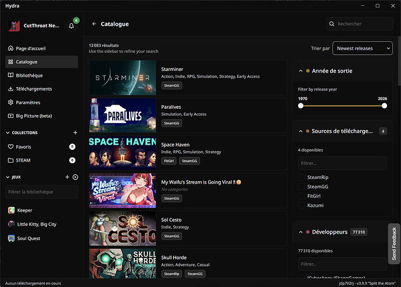Viewport: 401px width, 287px height.
Task: Click the Page d'accueil home icon
Action: click(10, 48)
